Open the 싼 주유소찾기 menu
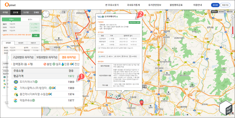Viewport: 235px width, 118px height. (x=112, y=5)
